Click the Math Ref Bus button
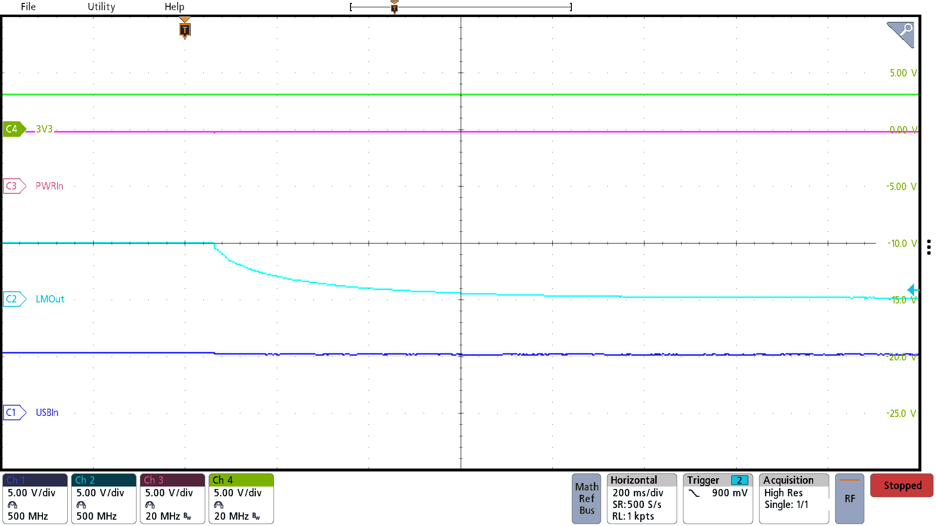 click(586, 498)
